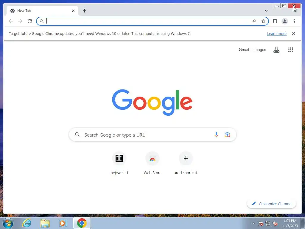Viewport: 305px width, 229px height.
Task: Close the New Tab tab
Action: click(73, 11)
